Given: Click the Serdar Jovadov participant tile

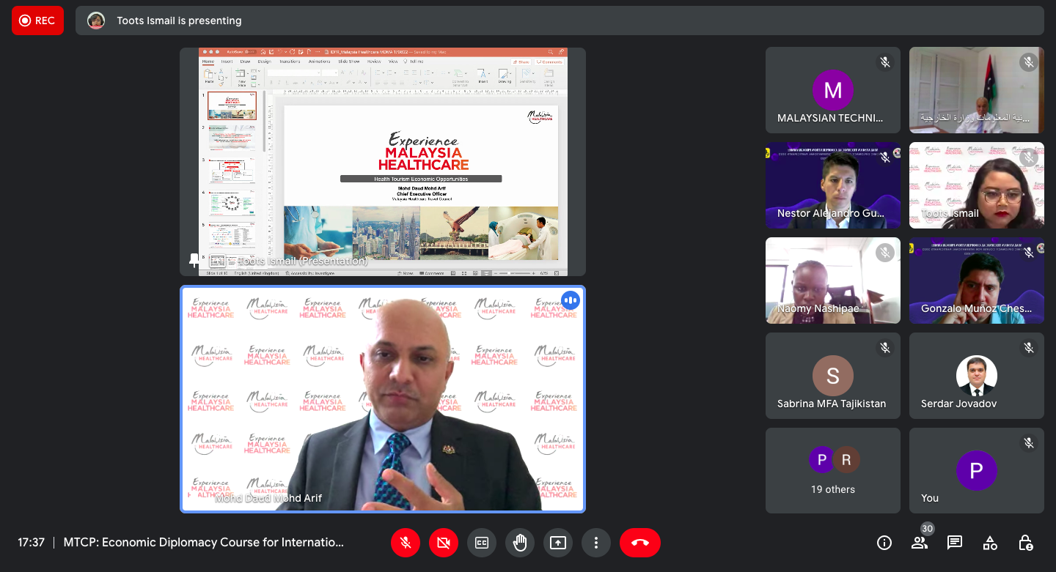Looking at the screenshot, I should (x=976, y=376).
